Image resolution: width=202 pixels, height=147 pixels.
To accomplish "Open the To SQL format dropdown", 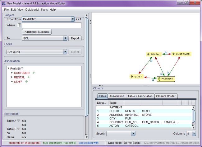I will pos(65,38).
